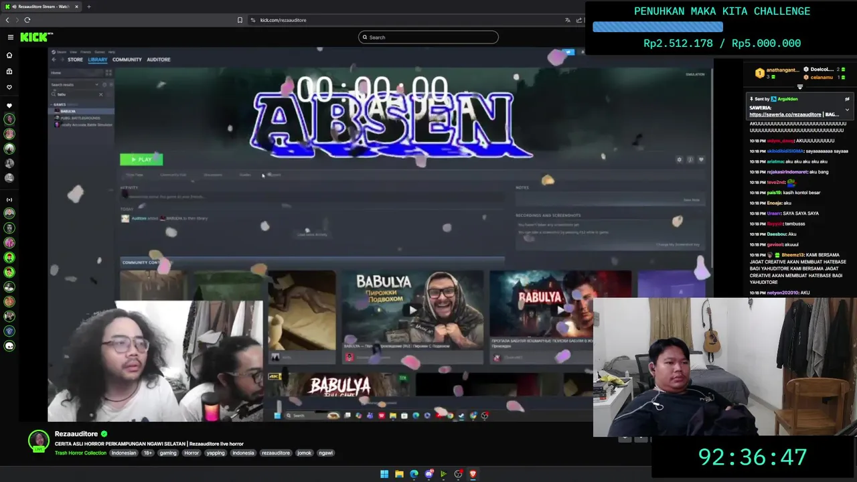Click the Indonesian tag
Viewport: 857px width, 482px height.
pos(124,453)
